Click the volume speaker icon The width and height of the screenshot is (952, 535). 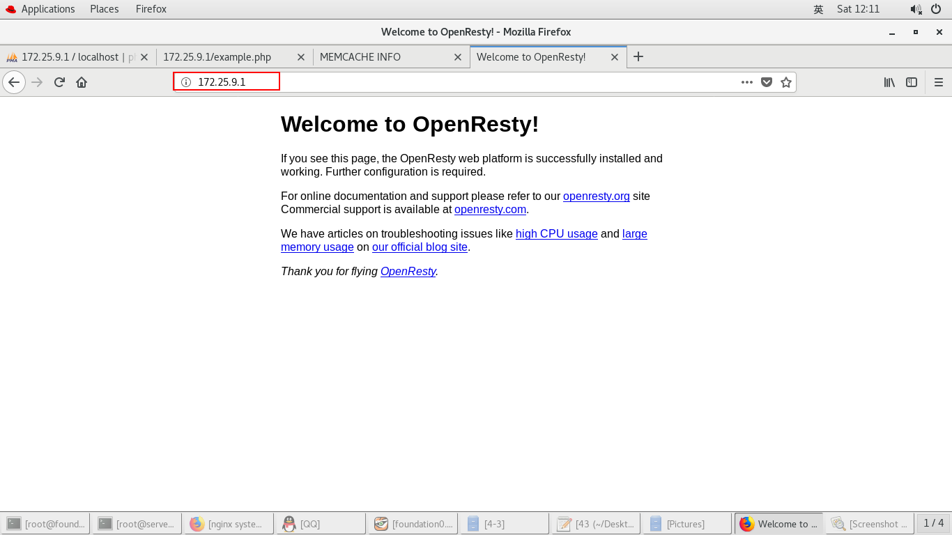coord(916,9)
